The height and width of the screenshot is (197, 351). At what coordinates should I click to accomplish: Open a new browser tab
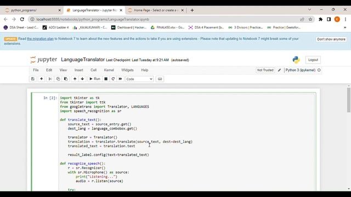click(192, 10)
